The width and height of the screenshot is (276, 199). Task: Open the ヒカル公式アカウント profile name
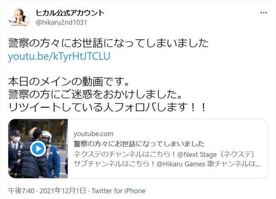coord(70,13)
